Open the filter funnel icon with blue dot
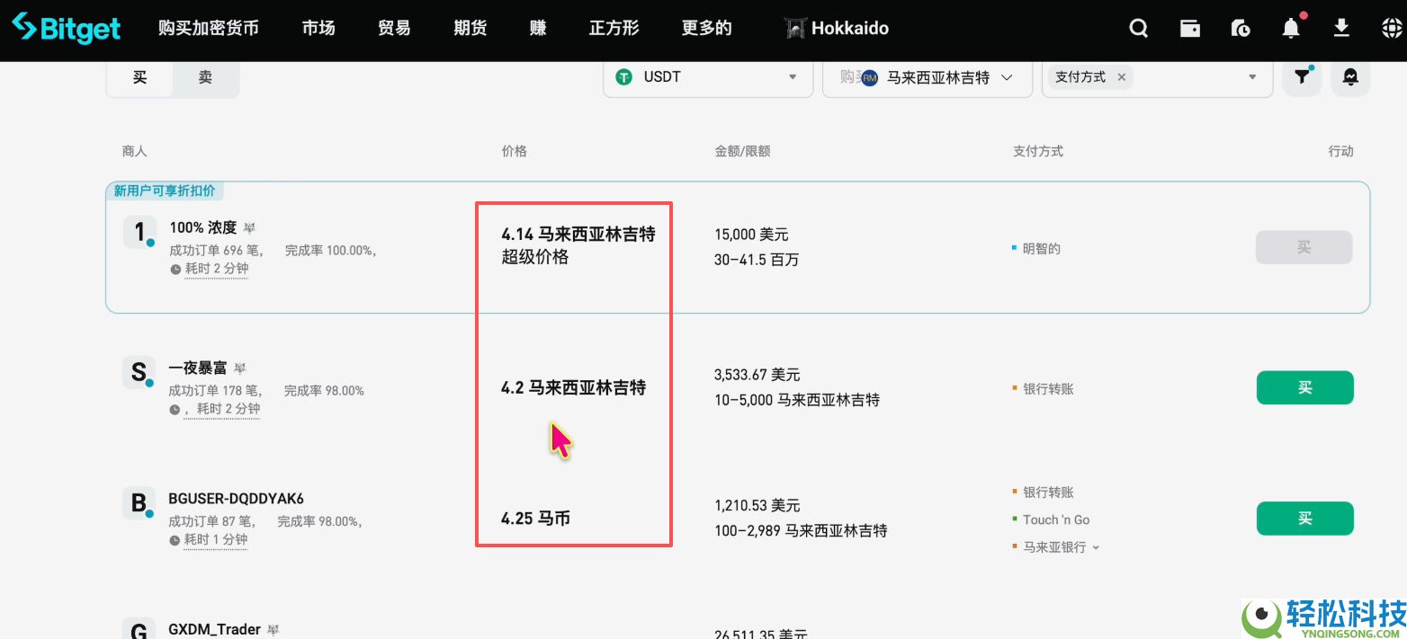 1302,77
